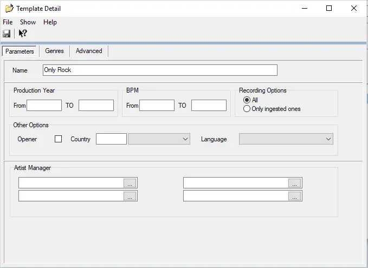Screen dimensions: 368x268
Task: Switch to the Genres tab
Action: tap(54, 51)
